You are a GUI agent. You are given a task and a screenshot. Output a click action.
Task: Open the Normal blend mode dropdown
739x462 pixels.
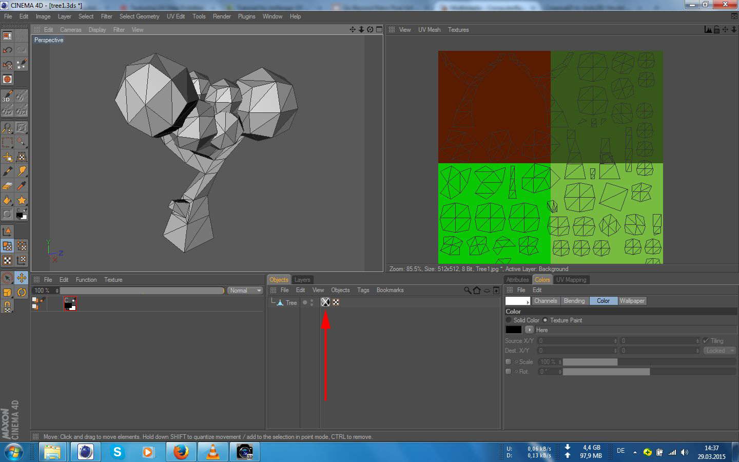pos(245,291)
